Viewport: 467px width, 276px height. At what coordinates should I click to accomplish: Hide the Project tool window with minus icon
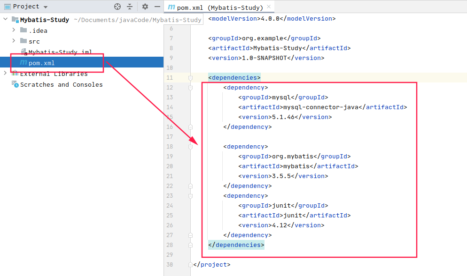point(157,7)
